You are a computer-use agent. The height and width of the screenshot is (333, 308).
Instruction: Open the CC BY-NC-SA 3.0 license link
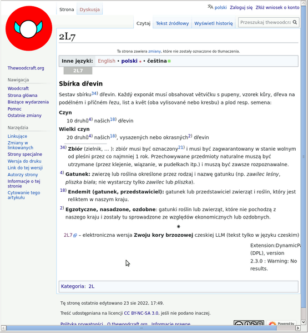tap(141, 313)
